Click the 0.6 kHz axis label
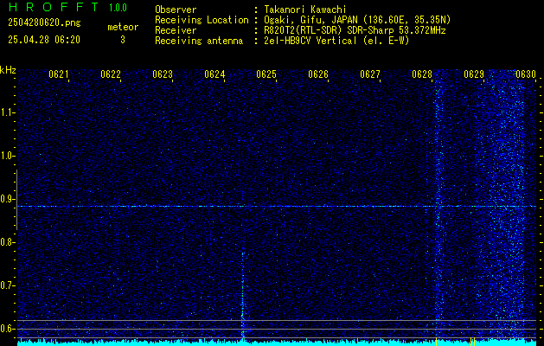The height and width of the screenshot is (346, 544). (7, 329)
